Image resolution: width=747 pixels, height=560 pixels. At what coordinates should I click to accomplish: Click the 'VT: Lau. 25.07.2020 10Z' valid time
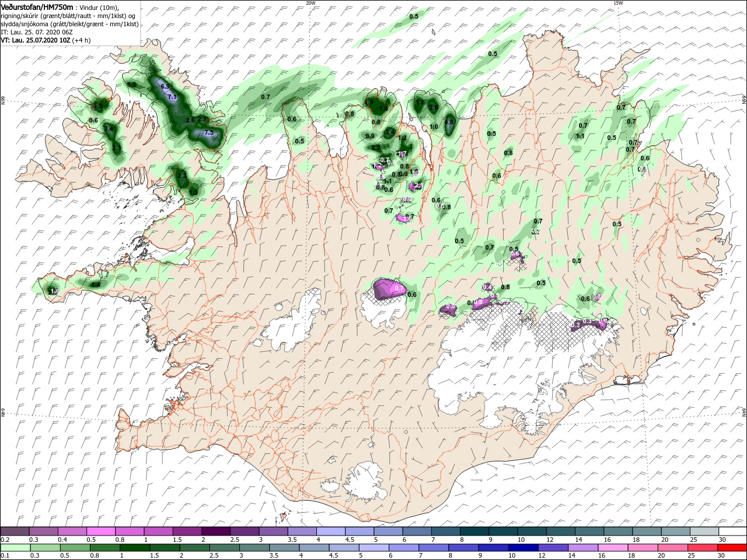(36, 40)
